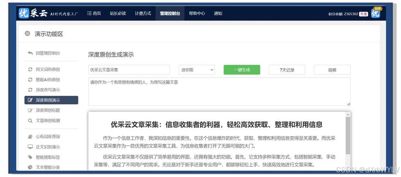This screenshot has height=177, width=401.
Task: Open 通知 in top navigation
Action: (x=218, y=13)
